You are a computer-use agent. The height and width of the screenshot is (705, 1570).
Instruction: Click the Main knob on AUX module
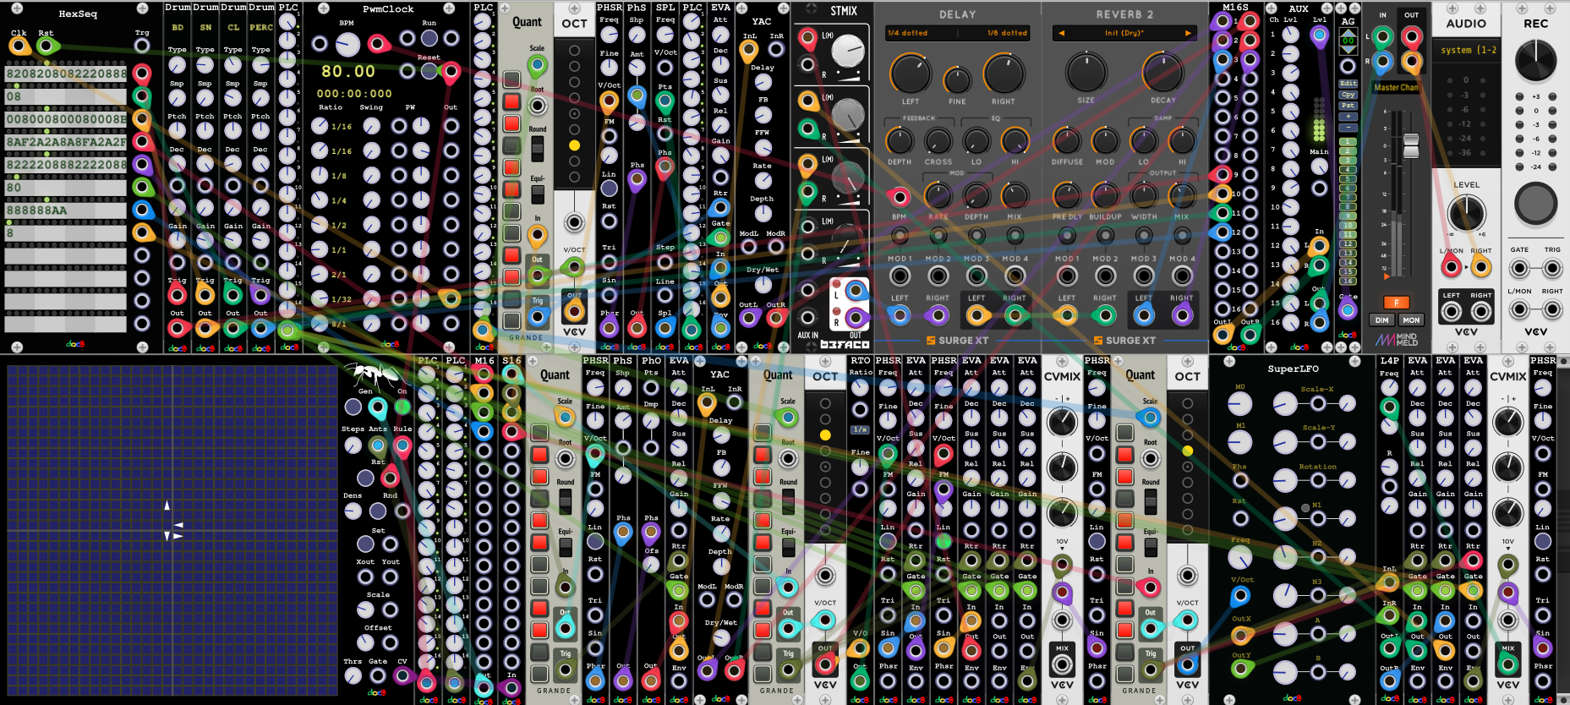tap(1319, 167)
